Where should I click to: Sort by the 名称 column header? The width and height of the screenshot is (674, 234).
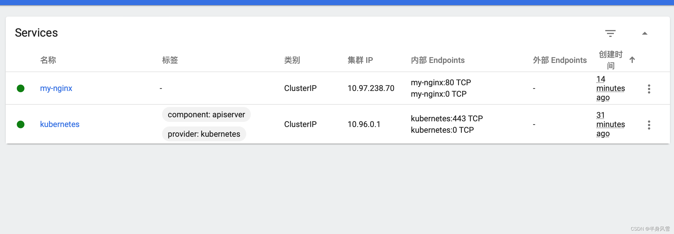(48, 60)
